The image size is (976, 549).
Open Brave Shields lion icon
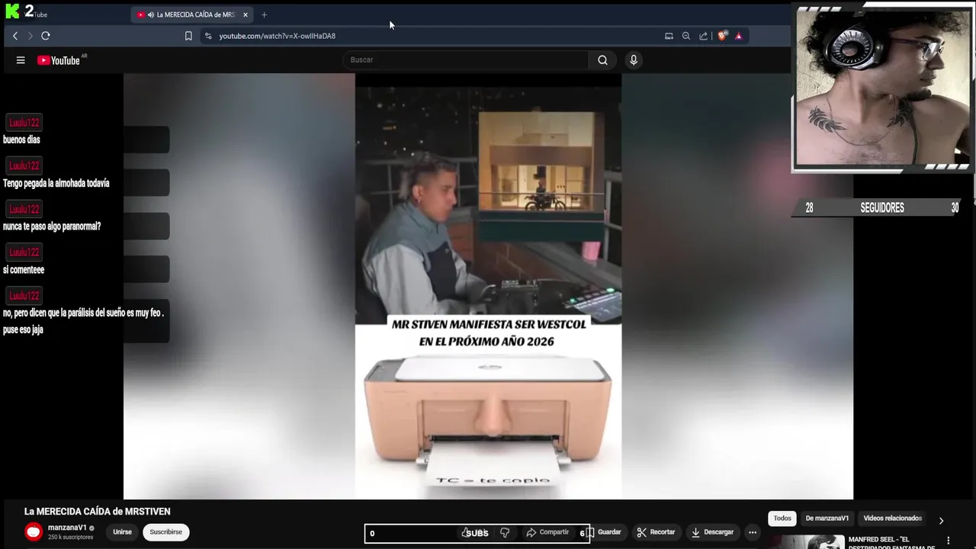[722, 36]
